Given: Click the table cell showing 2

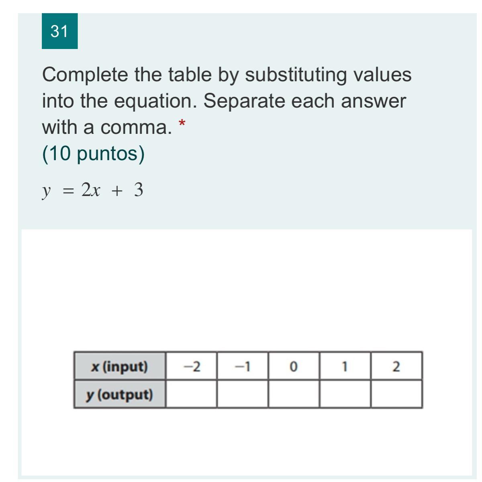Looking at the screenshot, I should coord(396,366).
